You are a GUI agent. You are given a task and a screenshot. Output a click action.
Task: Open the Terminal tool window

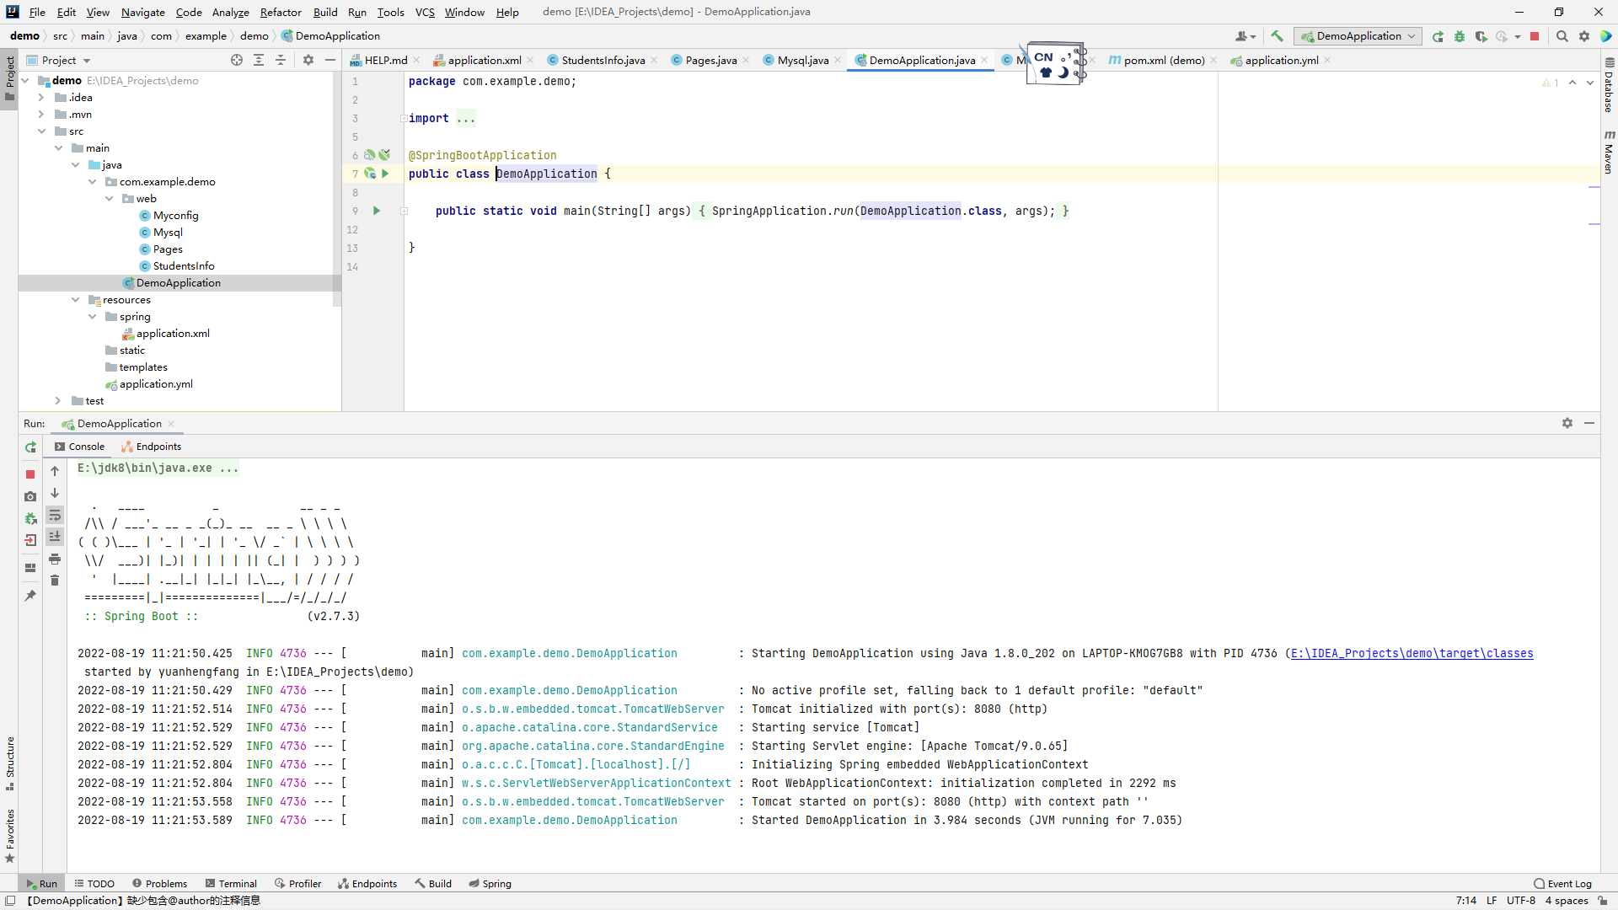coord(231,884)
